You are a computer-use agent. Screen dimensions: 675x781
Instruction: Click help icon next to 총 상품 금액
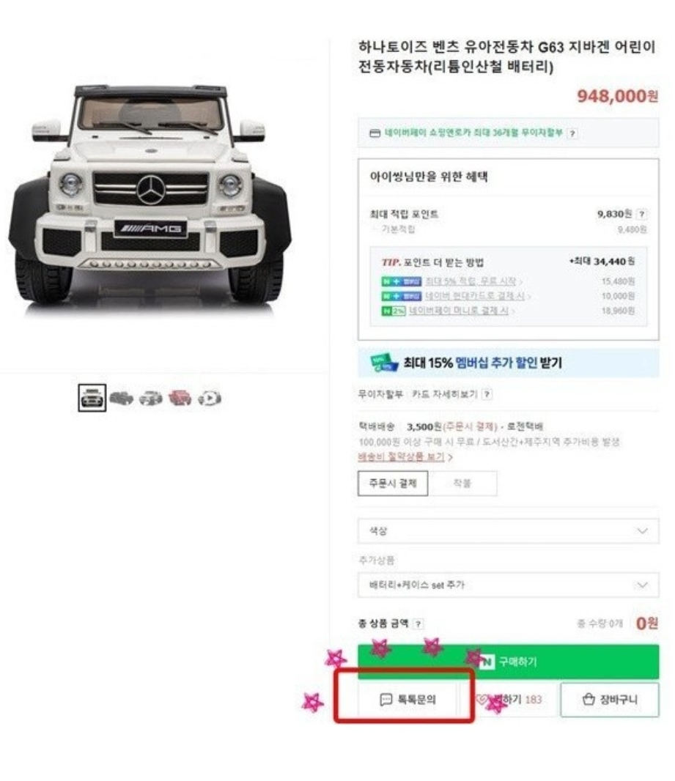pyautogui.click(x=418, y=623)
